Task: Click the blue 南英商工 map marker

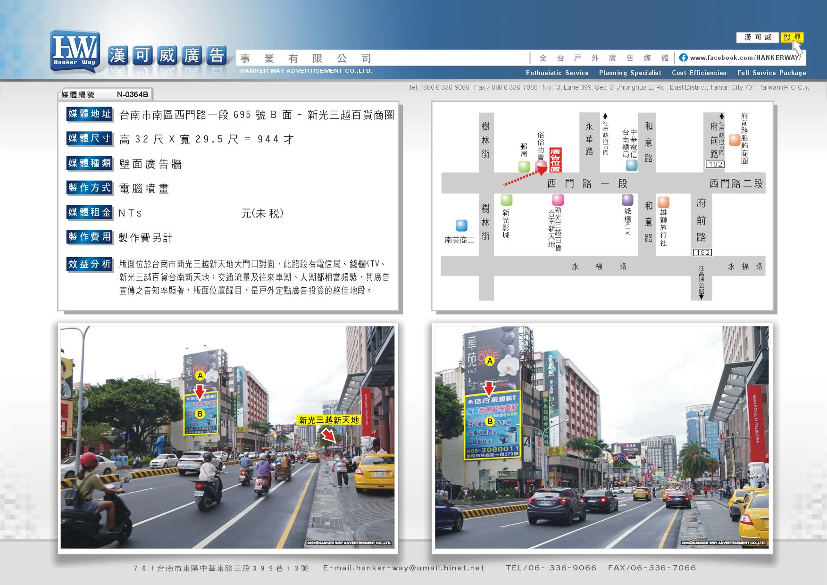Action: pos(461,226)
